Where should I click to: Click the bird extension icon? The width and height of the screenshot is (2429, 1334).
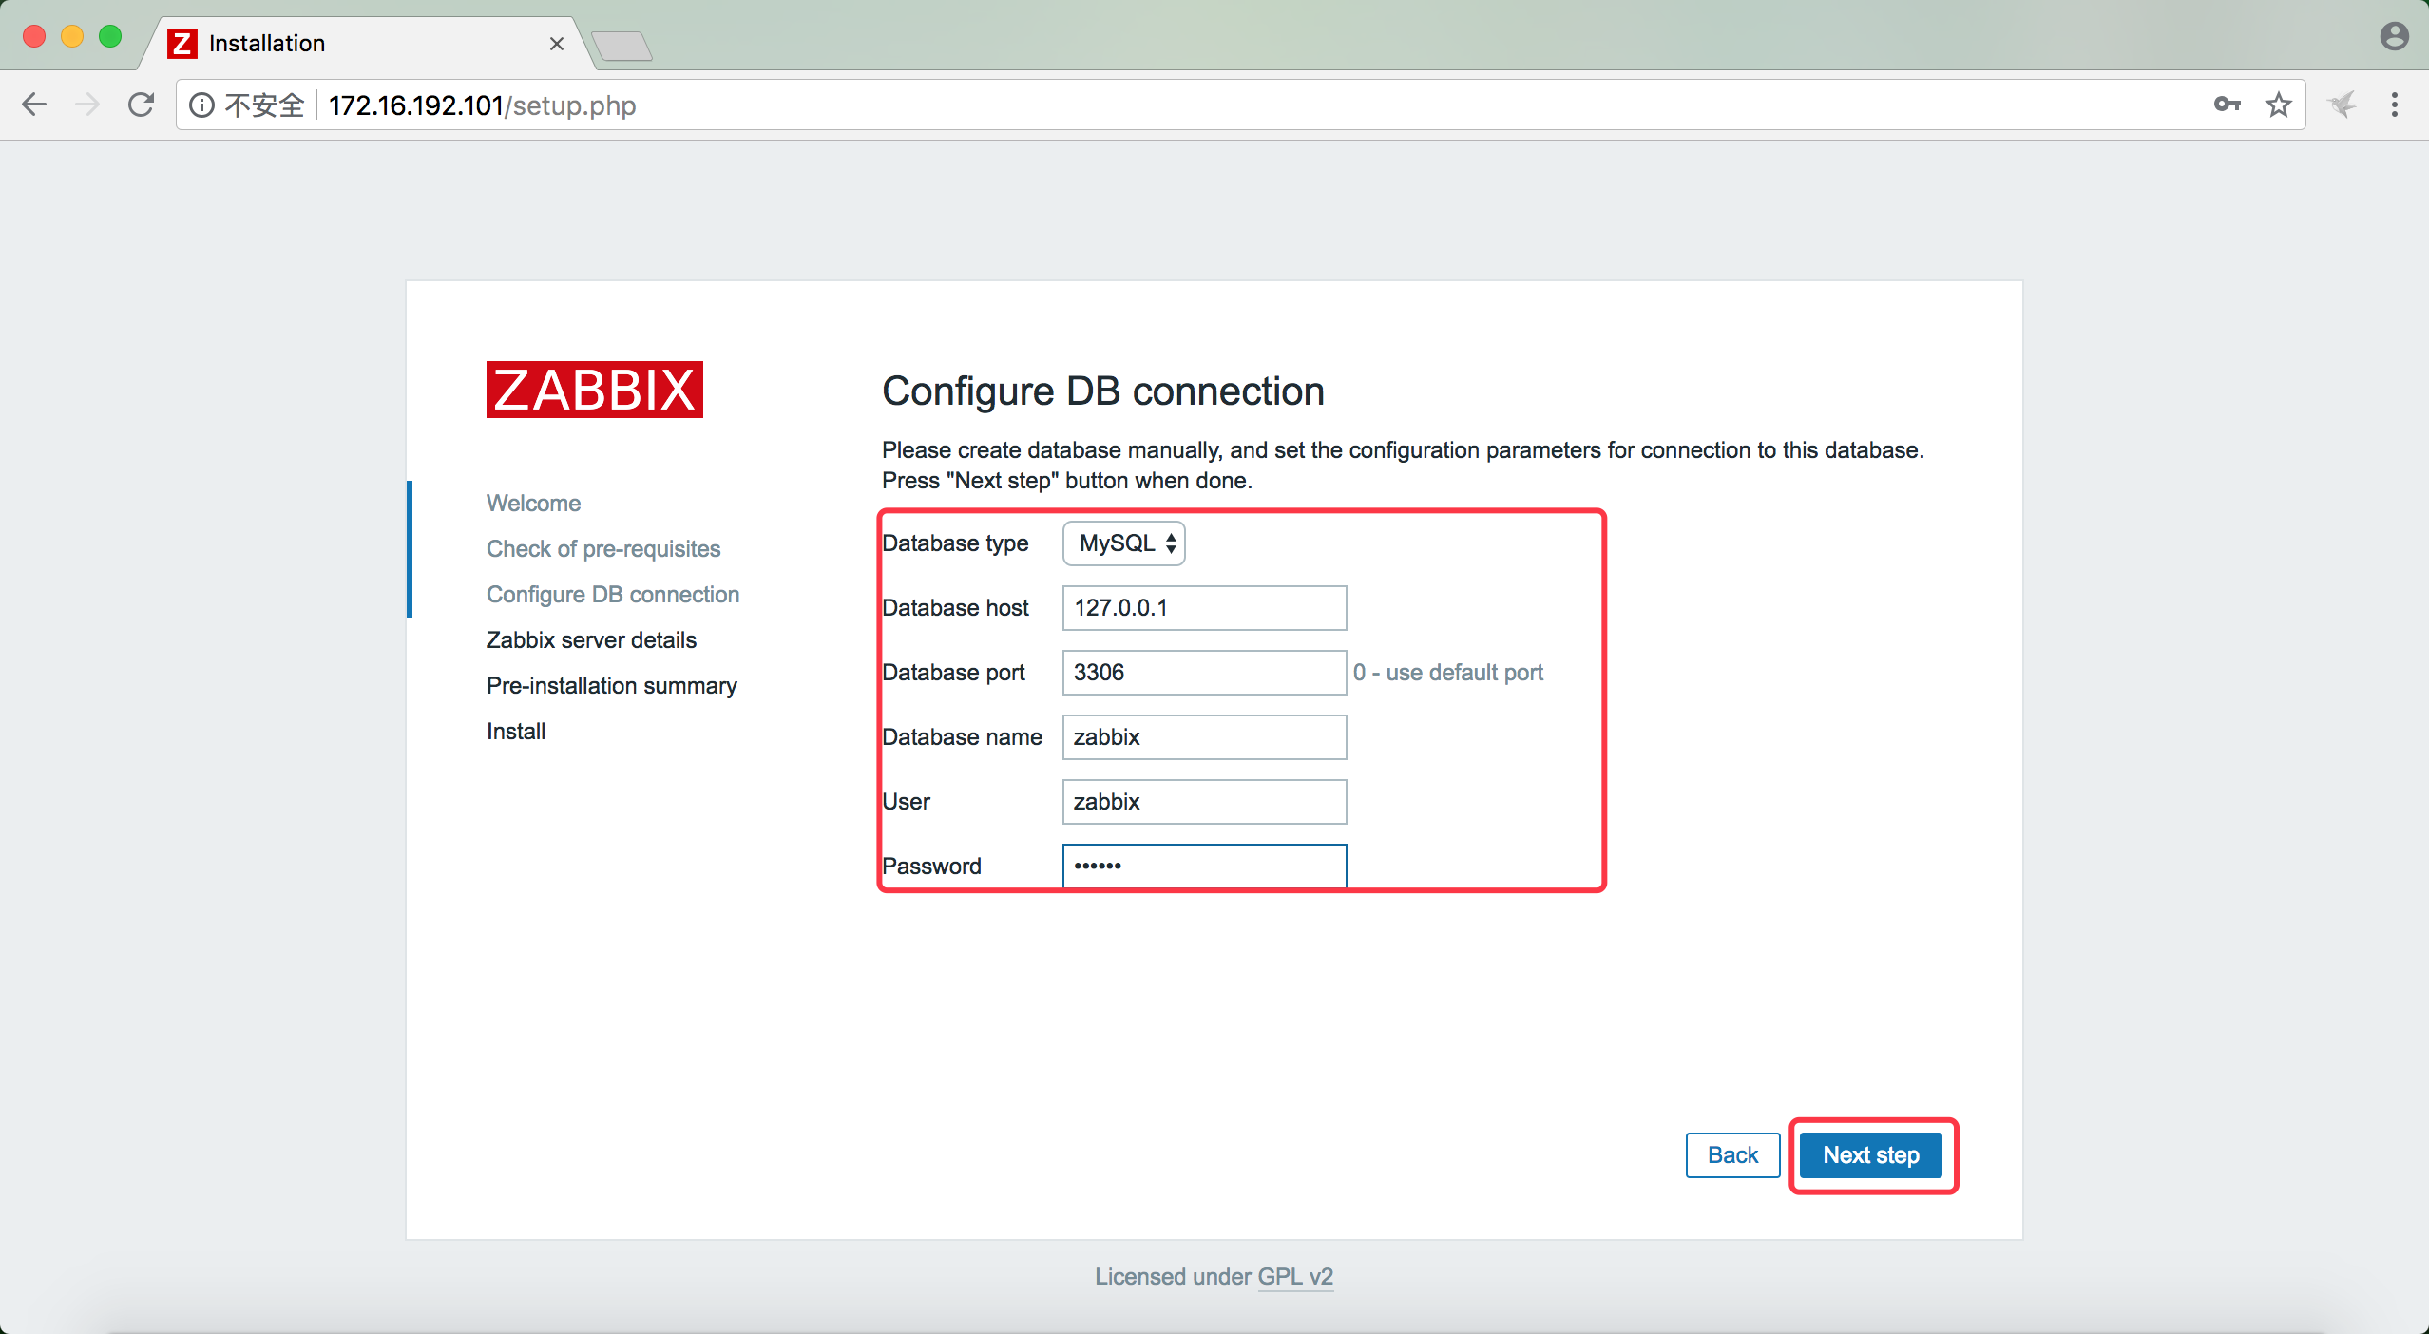(2343, 105)
